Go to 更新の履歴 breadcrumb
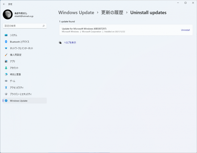Screen dimensions: 197x153 point(112,12)
